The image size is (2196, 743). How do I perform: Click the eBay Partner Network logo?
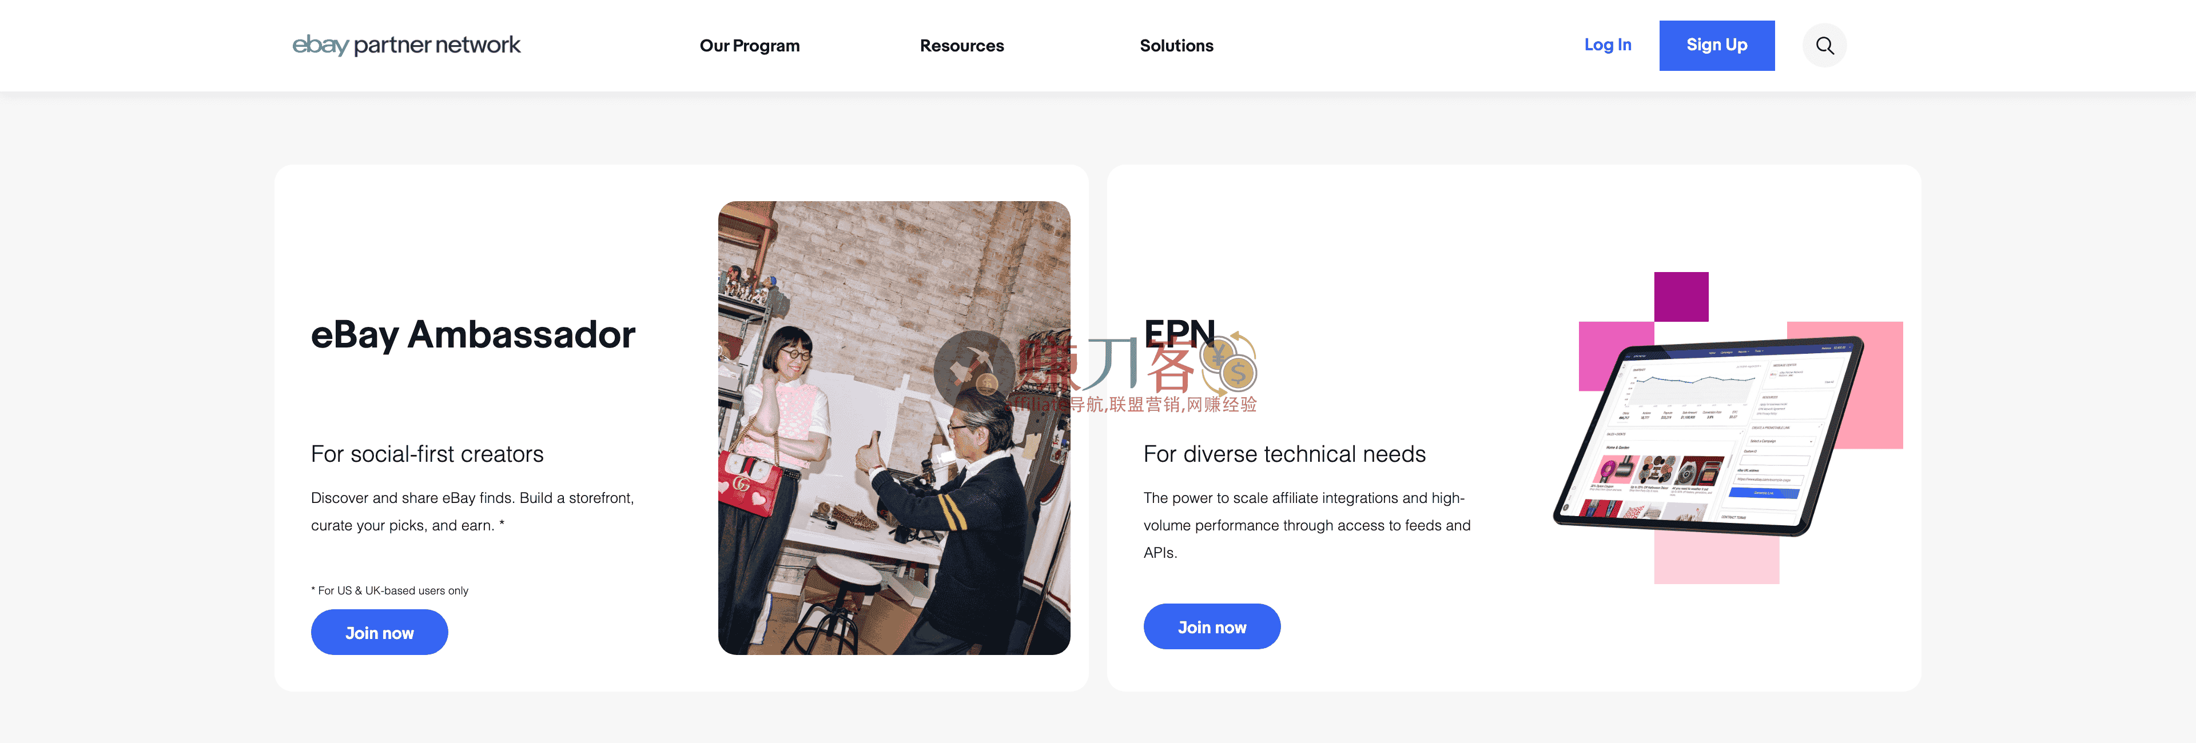click(407, 45)
